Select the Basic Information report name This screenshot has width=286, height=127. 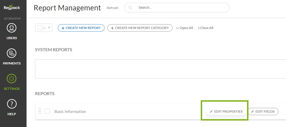point(70,112)
